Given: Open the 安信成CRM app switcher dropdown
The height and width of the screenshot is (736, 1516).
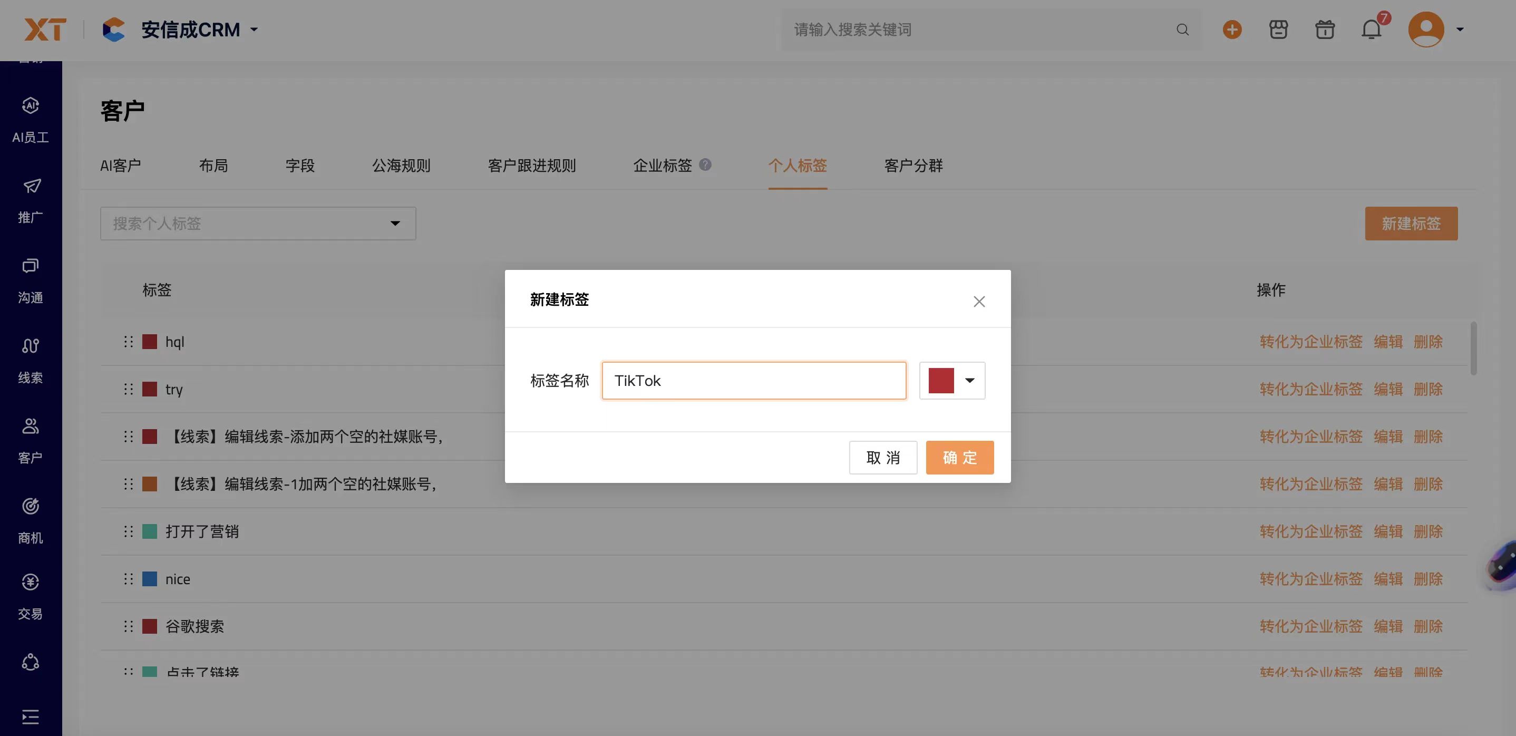Looking at the screenshot, I should (254, 30).
